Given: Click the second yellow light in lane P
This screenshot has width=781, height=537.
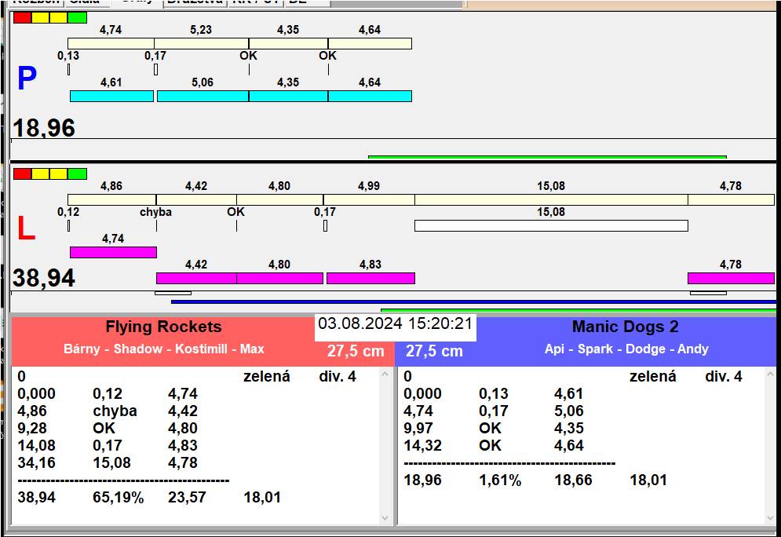Looking at the screenshot, I should [59, 18].
